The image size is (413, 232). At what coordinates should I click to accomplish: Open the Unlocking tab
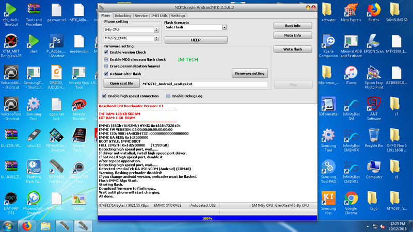pyautogui.click(x=123, y=16)
